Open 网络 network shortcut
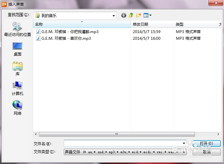The width and height of the screenshot is (224, 164). [x=18, y=108]
